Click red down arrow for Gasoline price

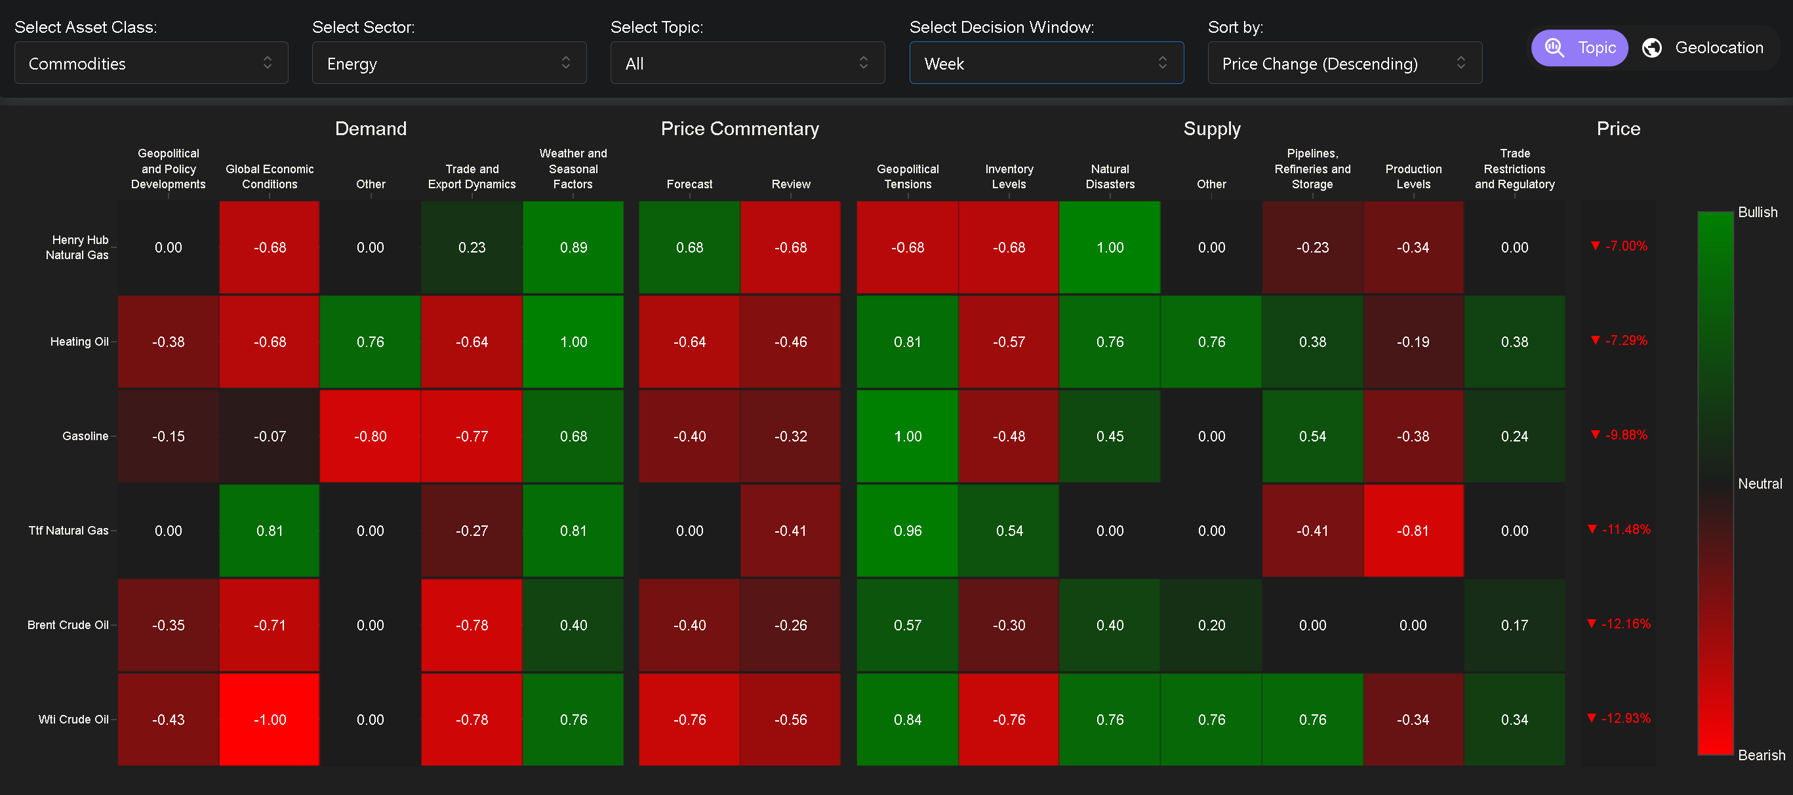point(1596,434)
